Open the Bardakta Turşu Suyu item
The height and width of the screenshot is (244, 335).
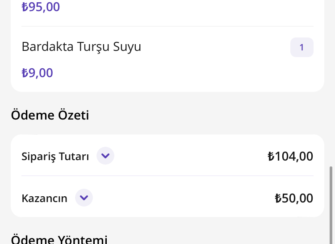click(x=81, y=47)
